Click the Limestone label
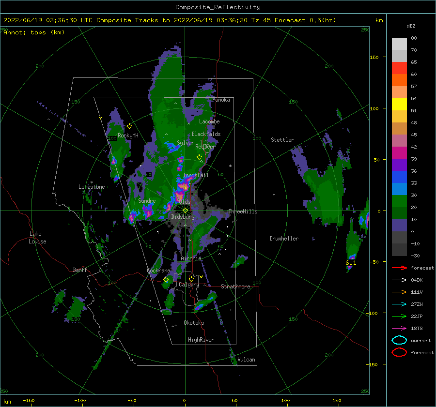Image resolution: width=436 pixels, height=407 pixels. click(92, 187)
